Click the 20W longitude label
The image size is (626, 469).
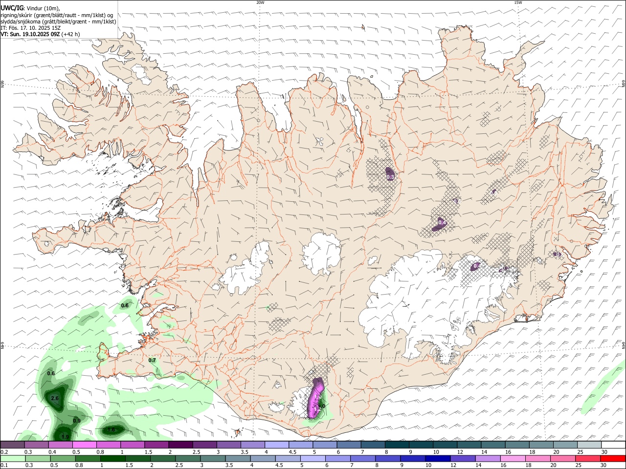click(x=260, y=2)
